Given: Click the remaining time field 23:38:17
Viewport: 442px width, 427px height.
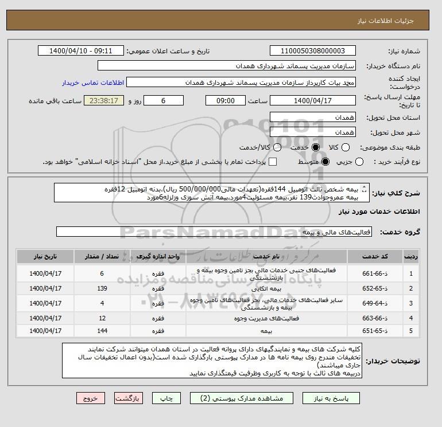Looking at the screenshot, I should 104,100.
